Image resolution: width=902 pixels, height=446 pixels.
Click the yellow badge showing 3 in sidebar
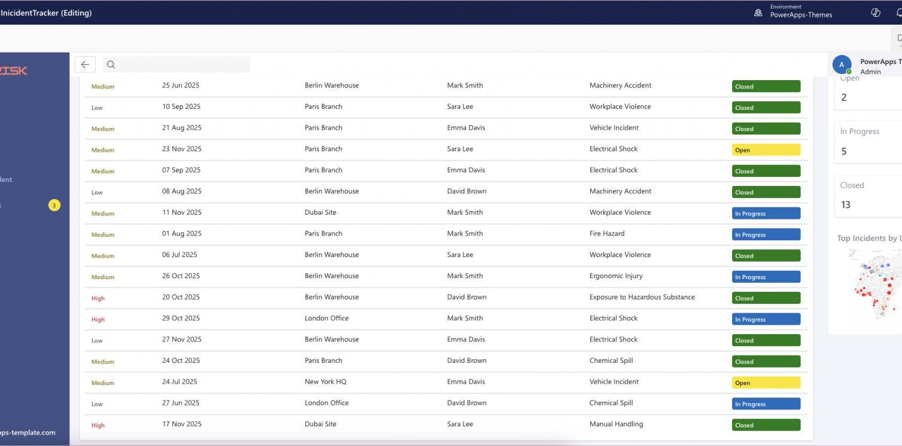click(54, 205)
